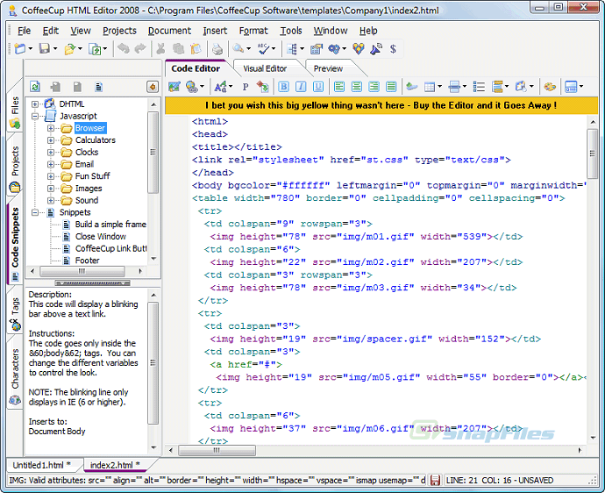The height and width of the screenshot is (493, 605).
Task: Click the Italic formatting icon
Action: pos(301,87)
